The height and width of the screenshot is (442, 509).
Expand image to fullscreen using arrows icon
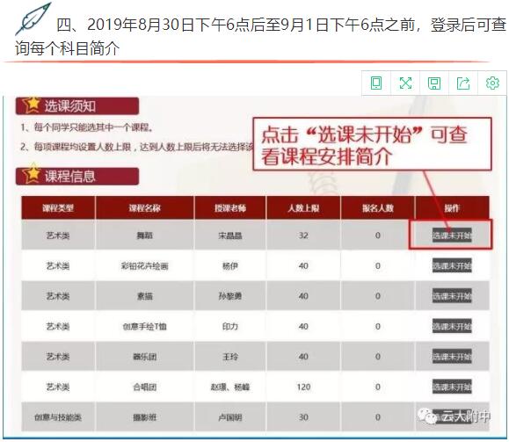point(405,83)
